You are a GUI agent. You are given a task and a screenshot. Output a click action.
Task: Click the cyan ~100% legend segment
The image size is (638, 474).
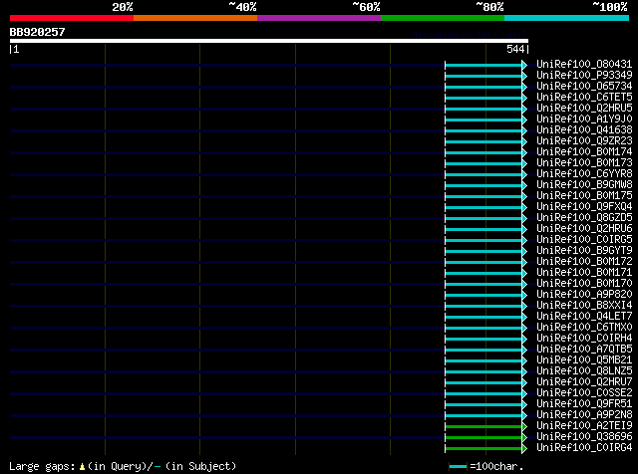click(x=567, y=18)
